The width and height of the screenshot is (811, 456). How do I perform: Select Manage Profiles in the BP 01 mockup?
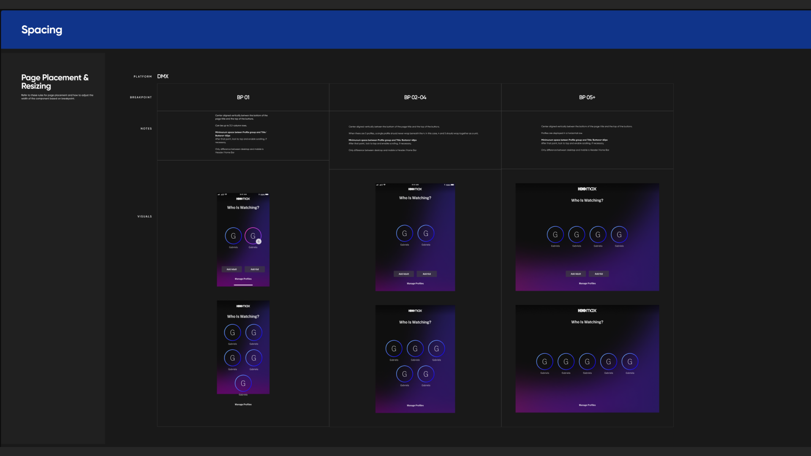pyautogui.click(x=243, y=279)
